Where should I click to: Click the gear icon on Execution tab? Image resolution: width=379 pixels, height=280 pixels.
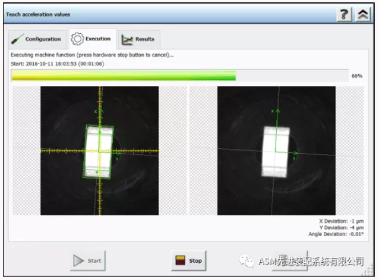click(77, 39)
